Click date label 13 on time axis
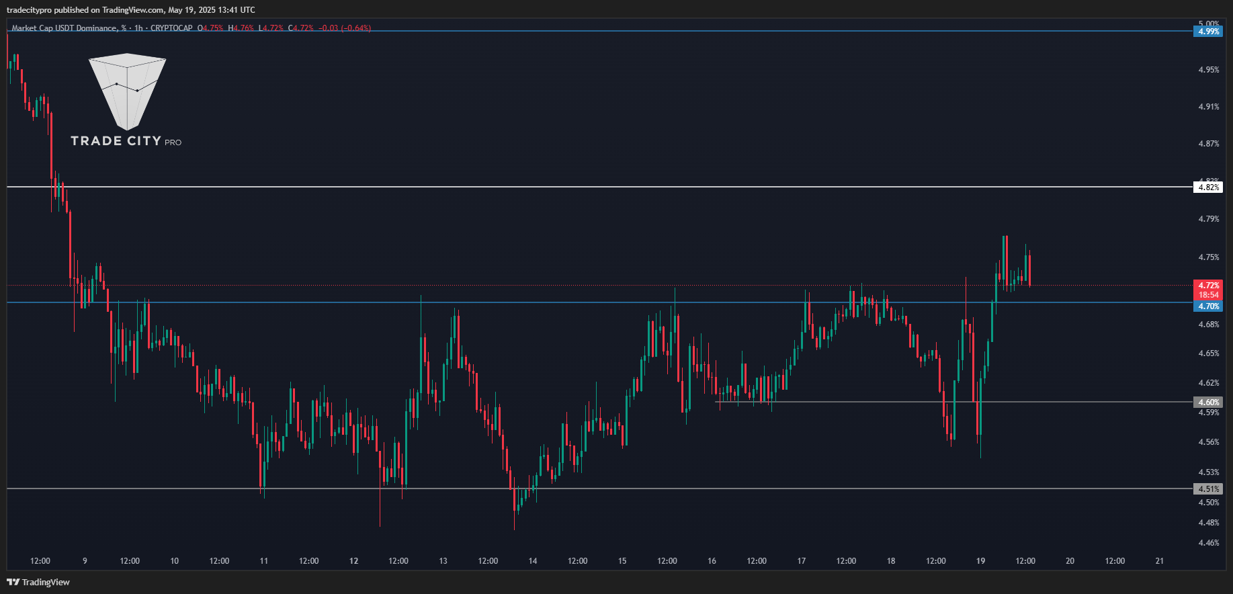The height and width of the screenshot is (594, 1233). [x=443, y=561]
